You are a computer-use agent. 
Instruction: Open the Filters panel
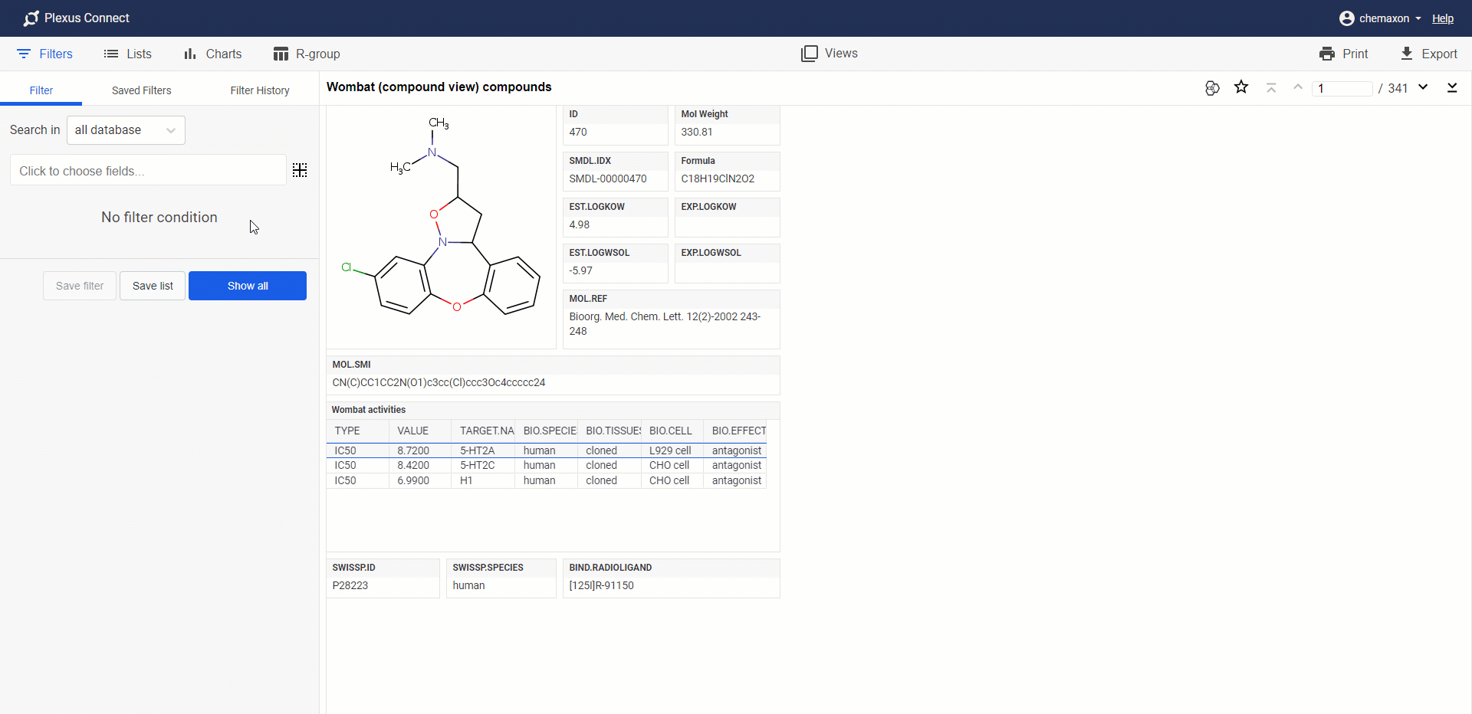tap(44, 54)
